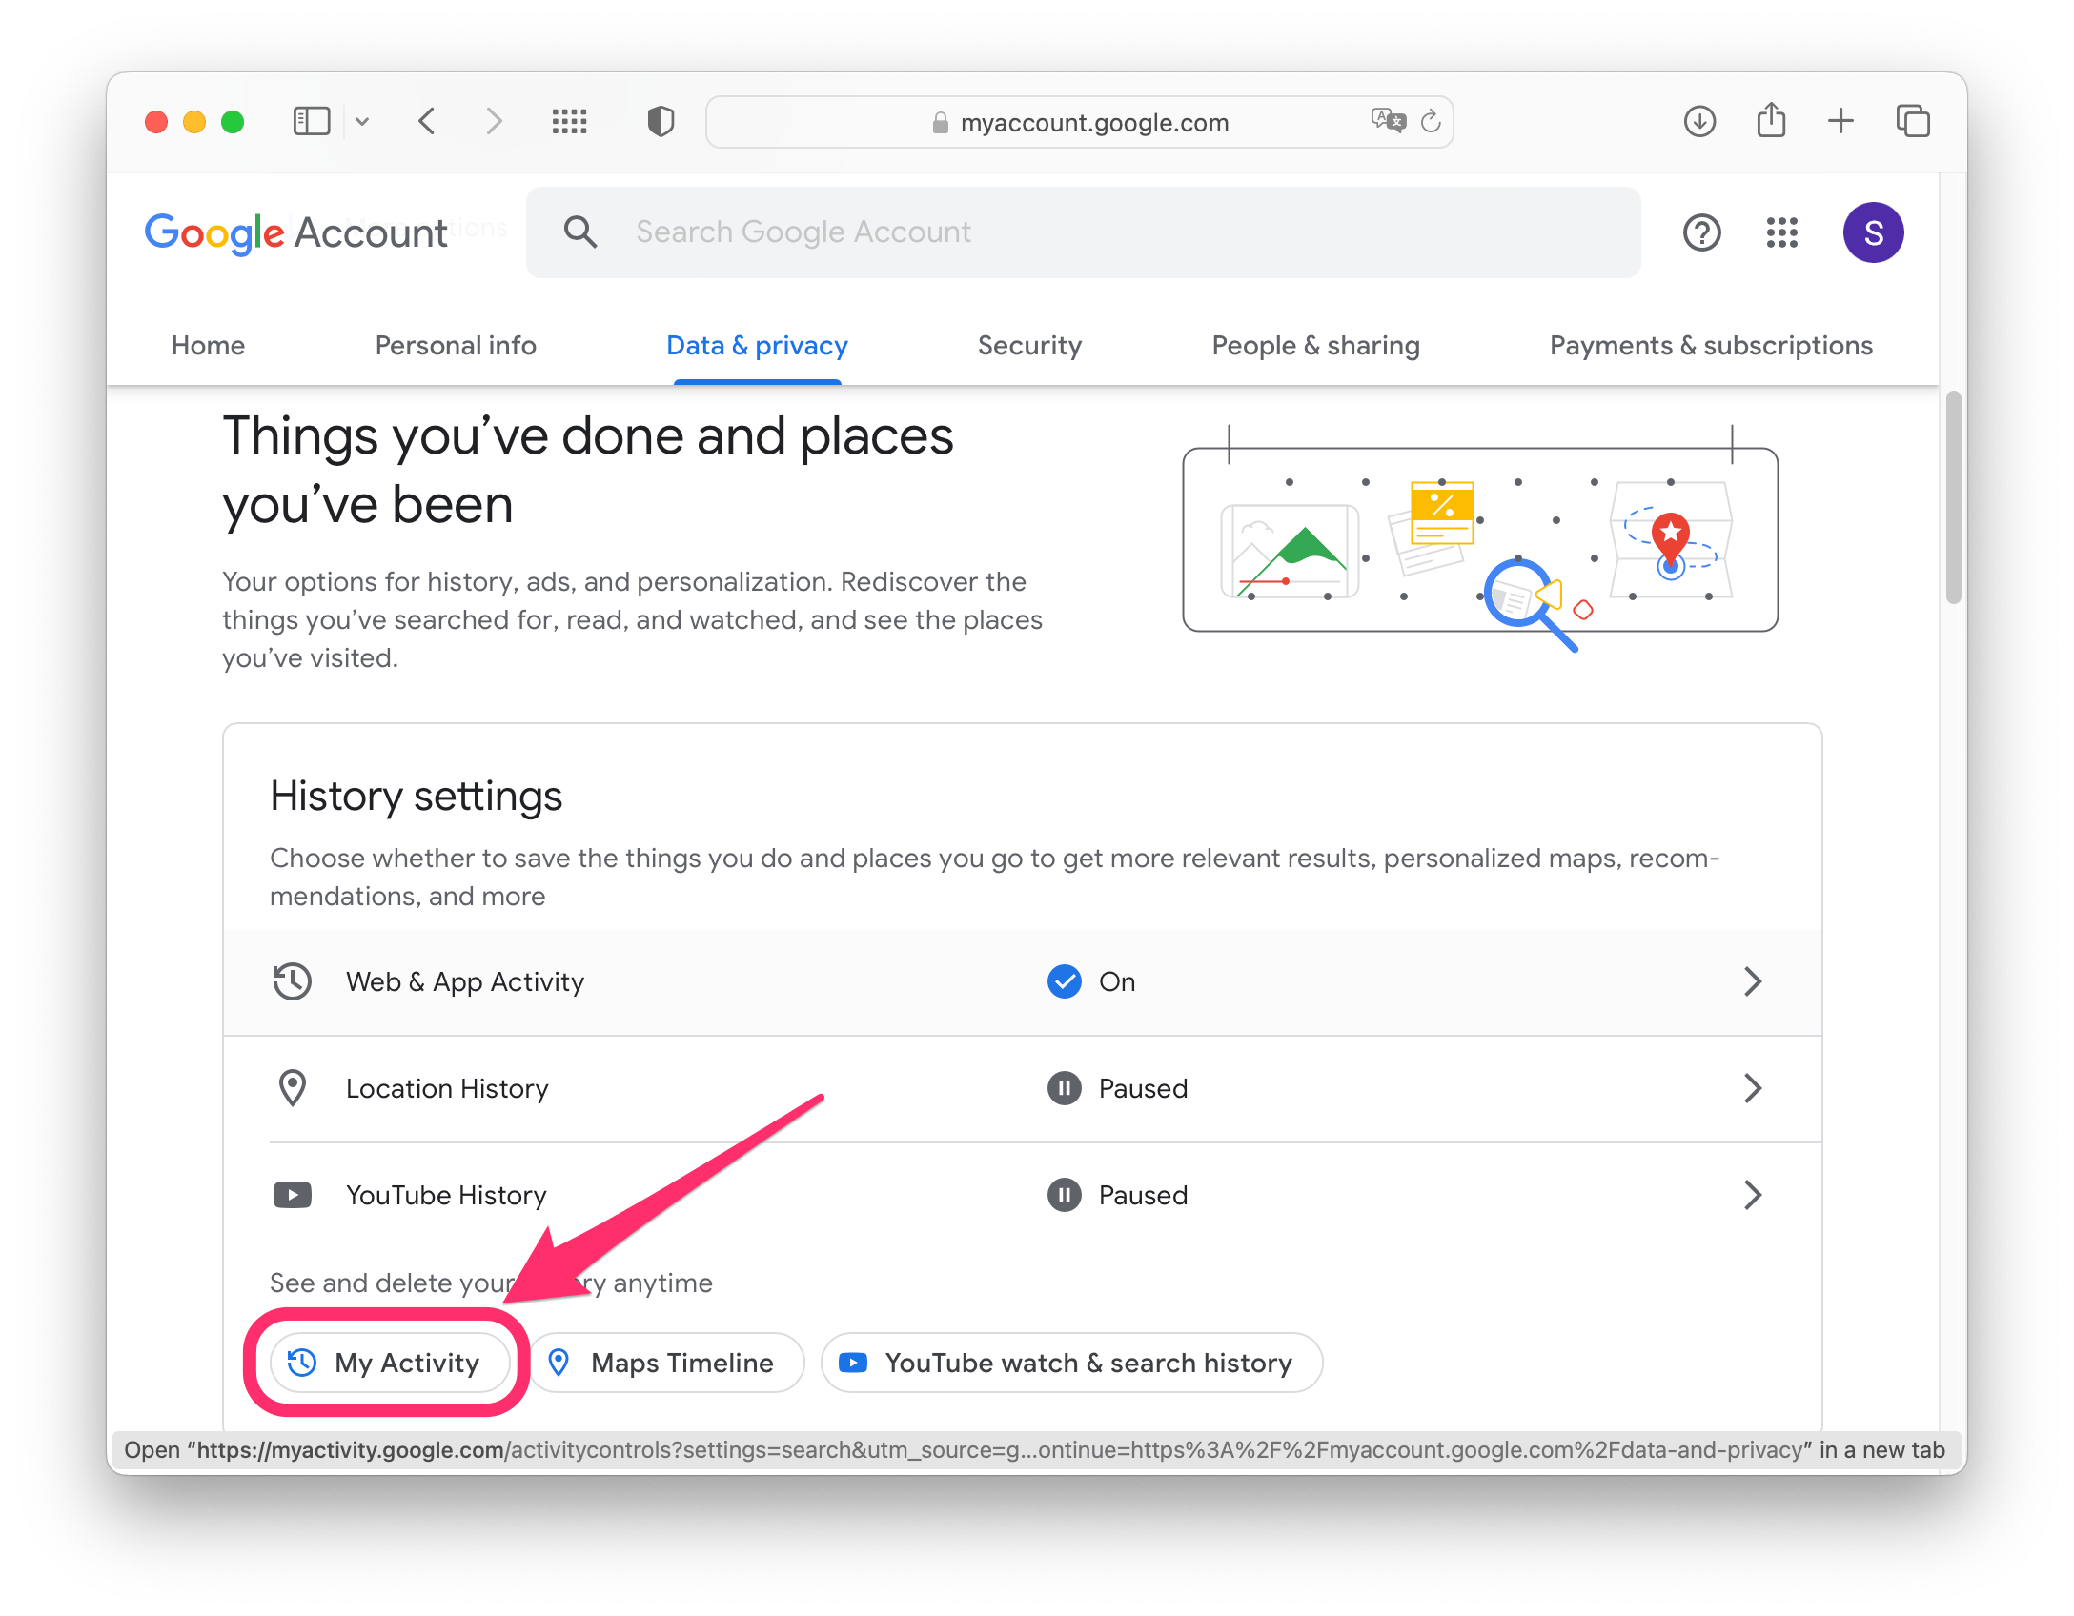
Task: Open the Help question mark icon
Action: [1701, 232]
